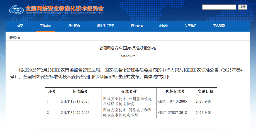Open 平台登录 login page
256x130 pixels.
(219, 26)
